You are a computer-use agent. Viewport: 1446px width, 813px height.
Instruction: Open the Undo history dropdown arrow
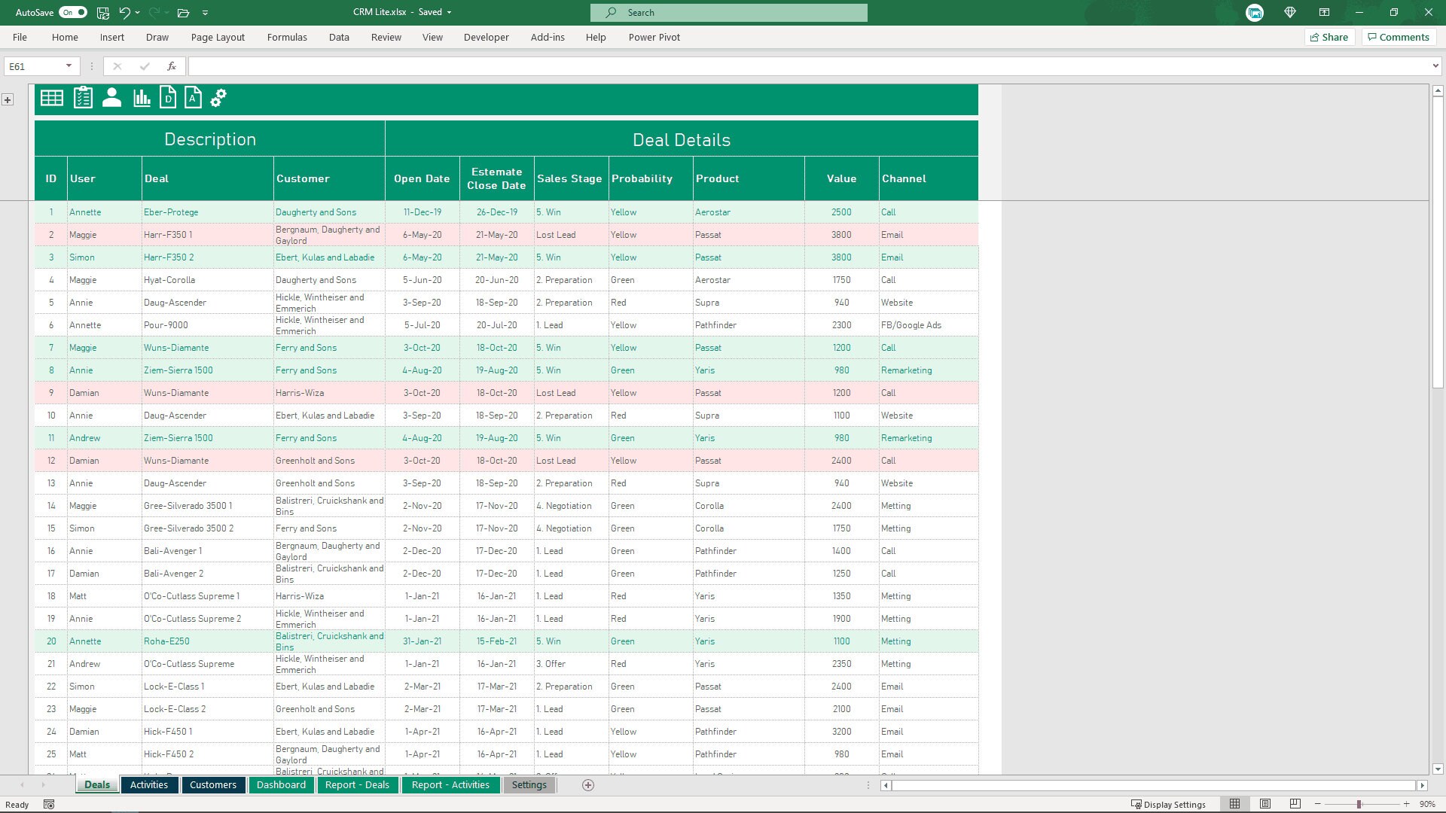(136, 12)
